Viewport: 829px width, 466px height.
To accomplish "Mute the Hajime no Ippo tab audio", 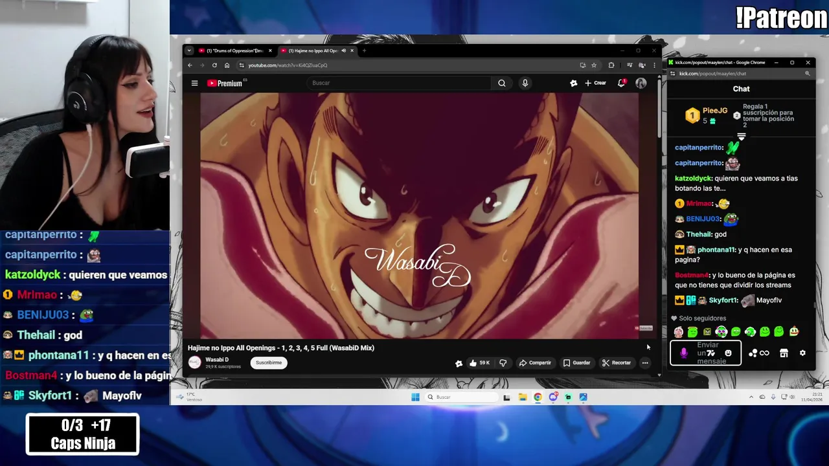I will [x=343, y=50].
